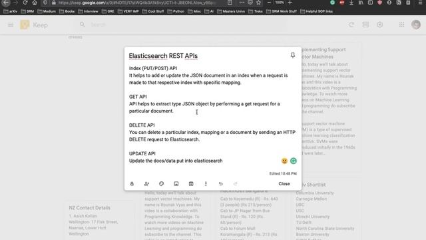Open the Google account avatar
The image size is (426, 240).
coord(416,25)
